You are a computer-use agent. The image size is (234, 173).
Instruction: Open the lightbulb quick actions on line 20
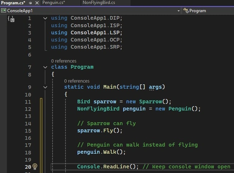(x=35, y=167)
